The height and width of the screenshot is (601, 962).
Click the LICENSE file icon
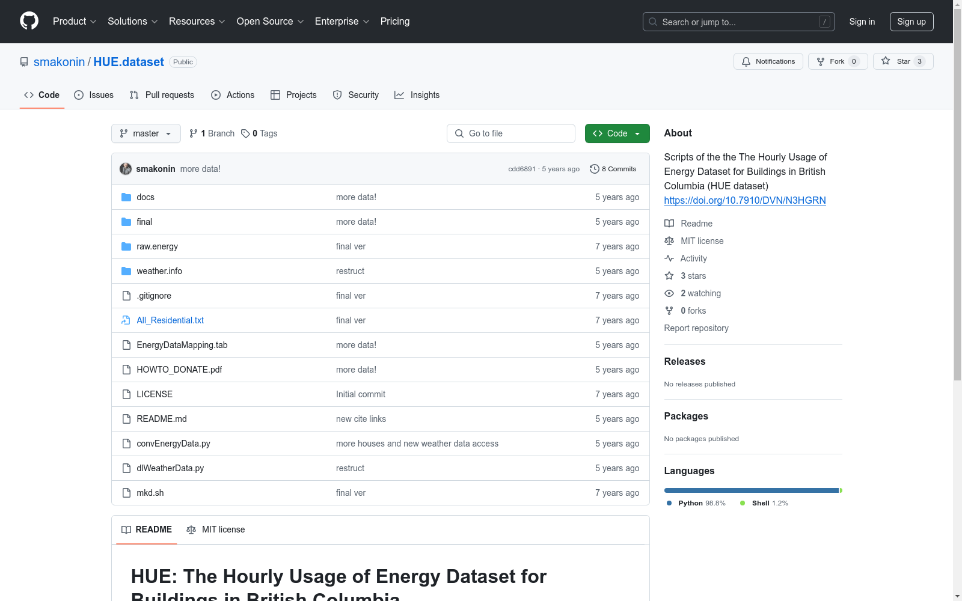[126, 394]
